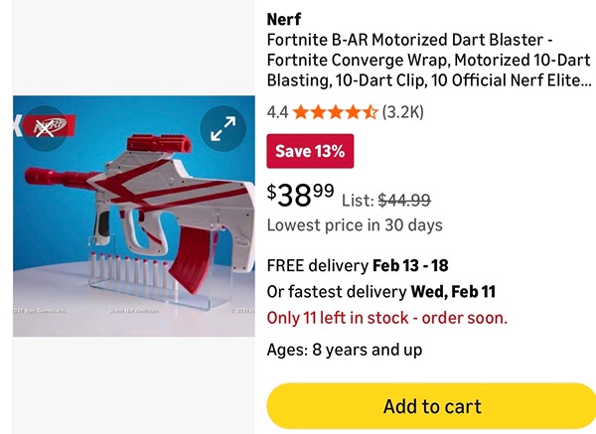Click the Ages: 8 years and up text
The width and height of the screenshot is (596, 434).
(344, 350)
